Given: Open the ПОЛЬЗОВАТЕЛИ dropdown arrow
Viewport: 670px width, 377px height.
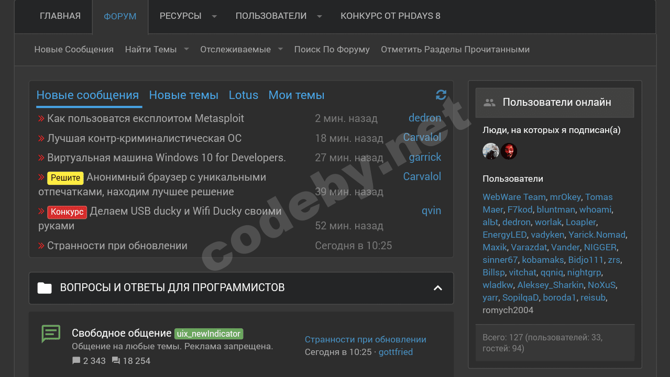Looking at the screenshot, I should tap(320, 16).
